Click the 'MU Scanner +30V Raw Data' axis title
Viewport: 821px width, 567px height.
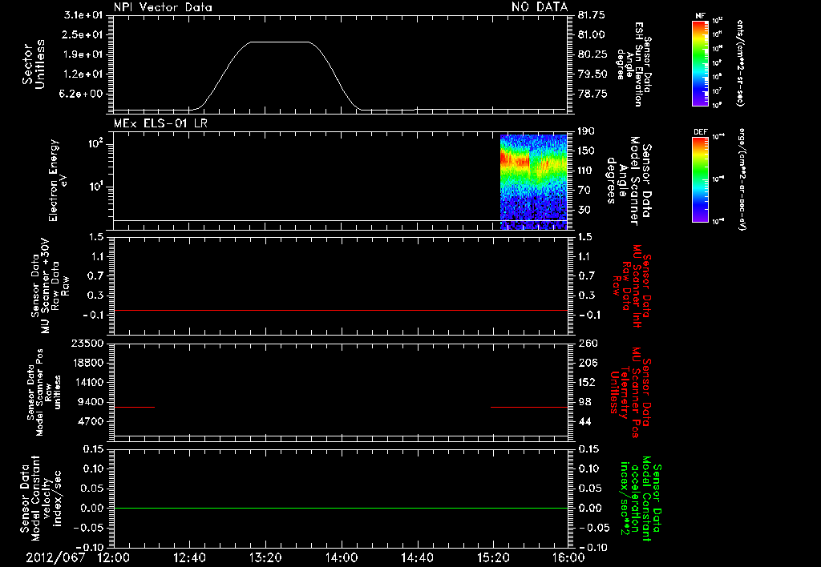(51, 285)
